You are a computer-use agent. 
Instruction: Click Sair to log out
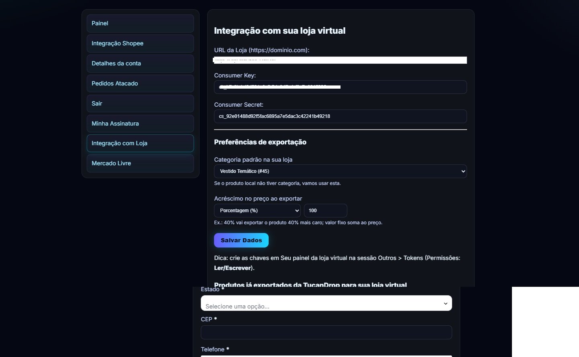pos(140,103)
